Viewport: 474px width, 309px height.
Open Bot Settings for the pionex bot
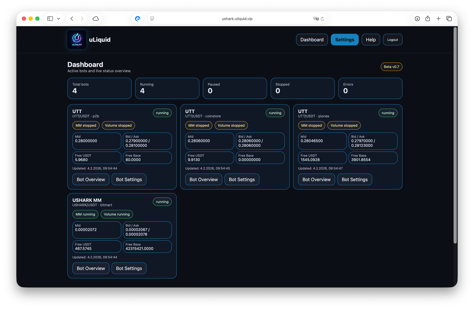pos(355,179)
